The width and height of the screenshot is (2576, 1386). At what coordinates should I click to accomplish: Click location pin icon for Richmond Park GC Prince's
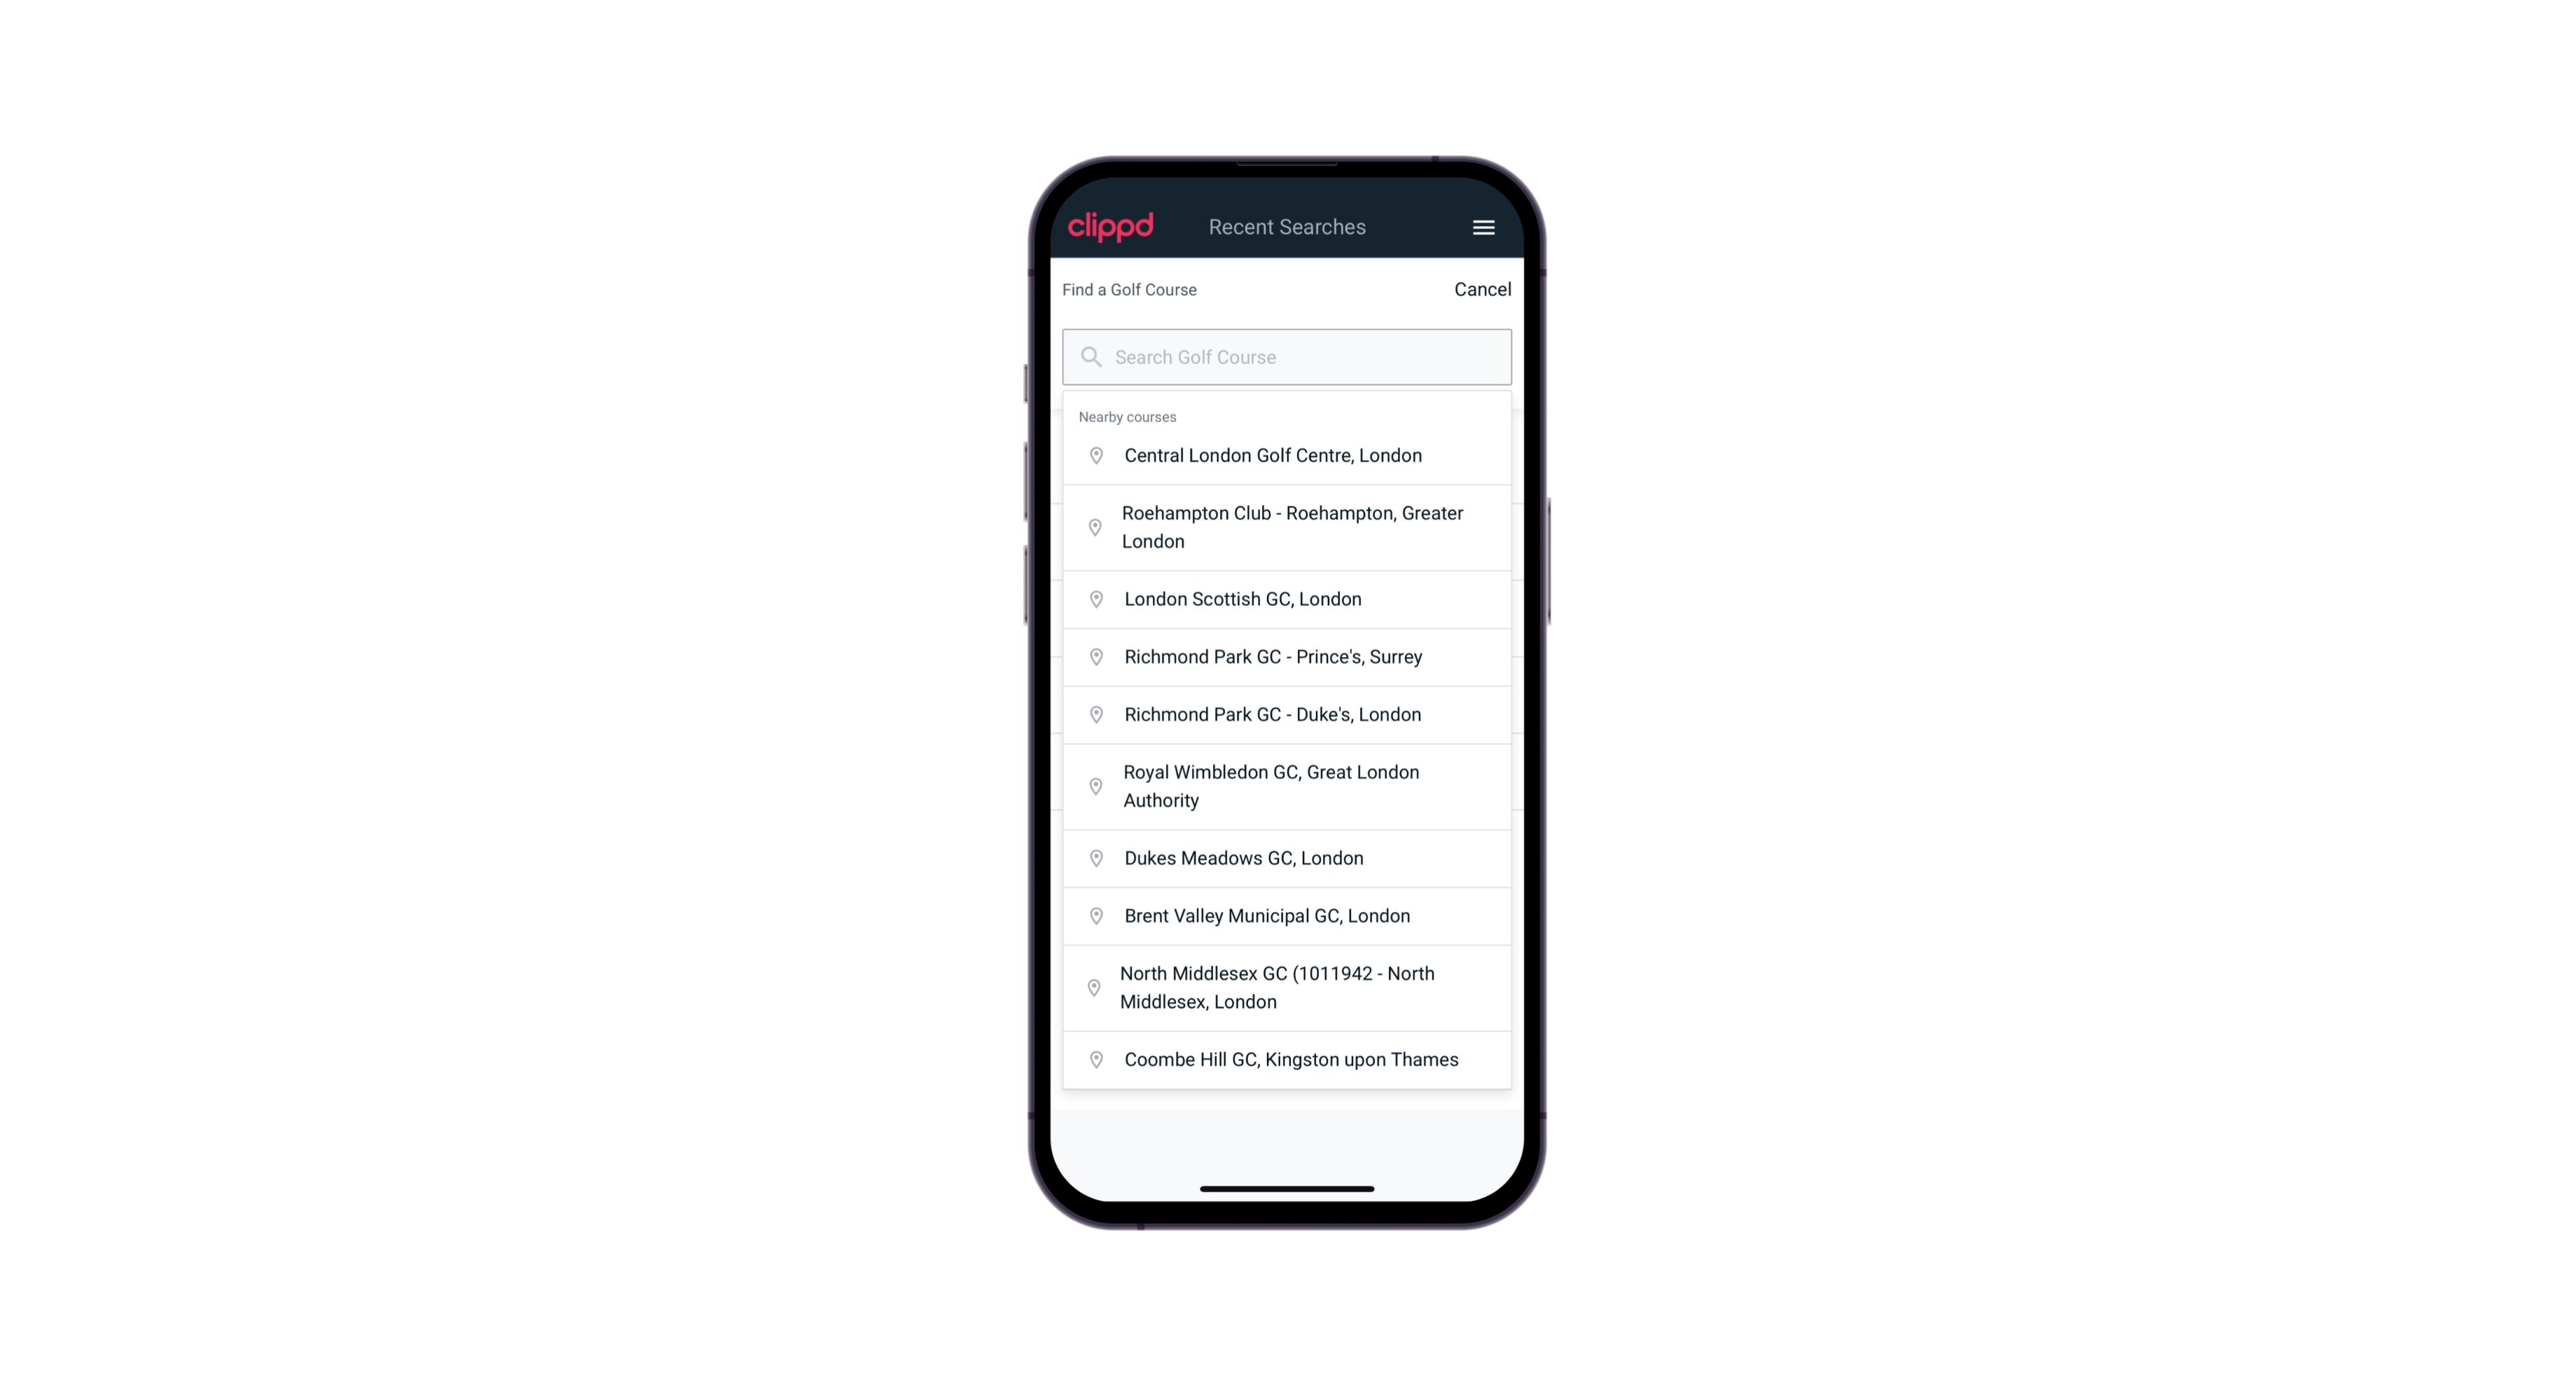[x=1093, y=657]
